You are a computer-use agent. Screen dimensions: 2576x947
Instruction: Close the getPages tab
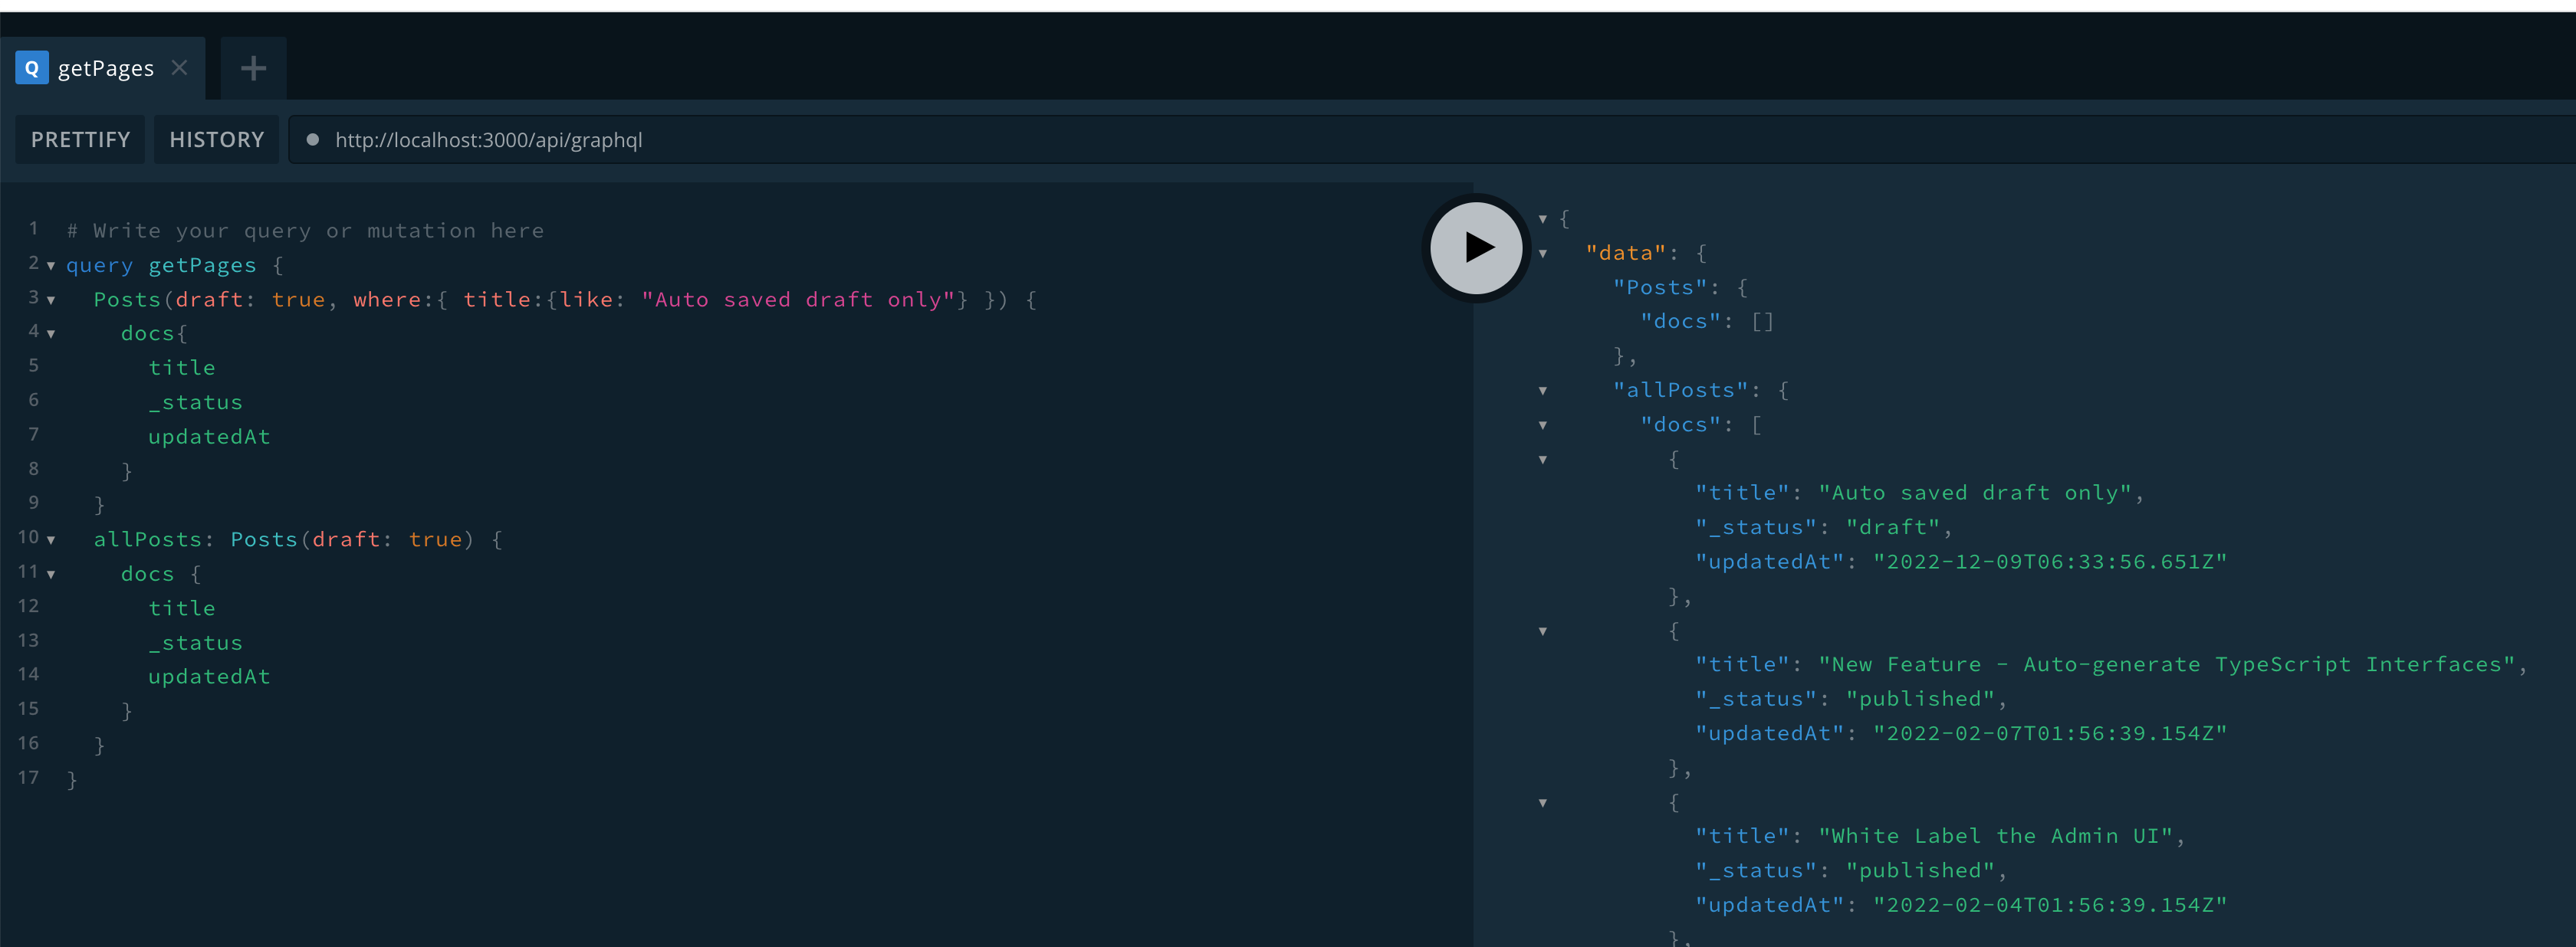point(180,68)
